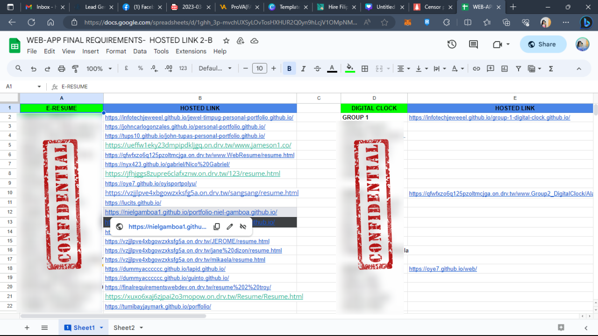Insert a link from toolbar
The image size is (598, 336).
tap(476, 69)
